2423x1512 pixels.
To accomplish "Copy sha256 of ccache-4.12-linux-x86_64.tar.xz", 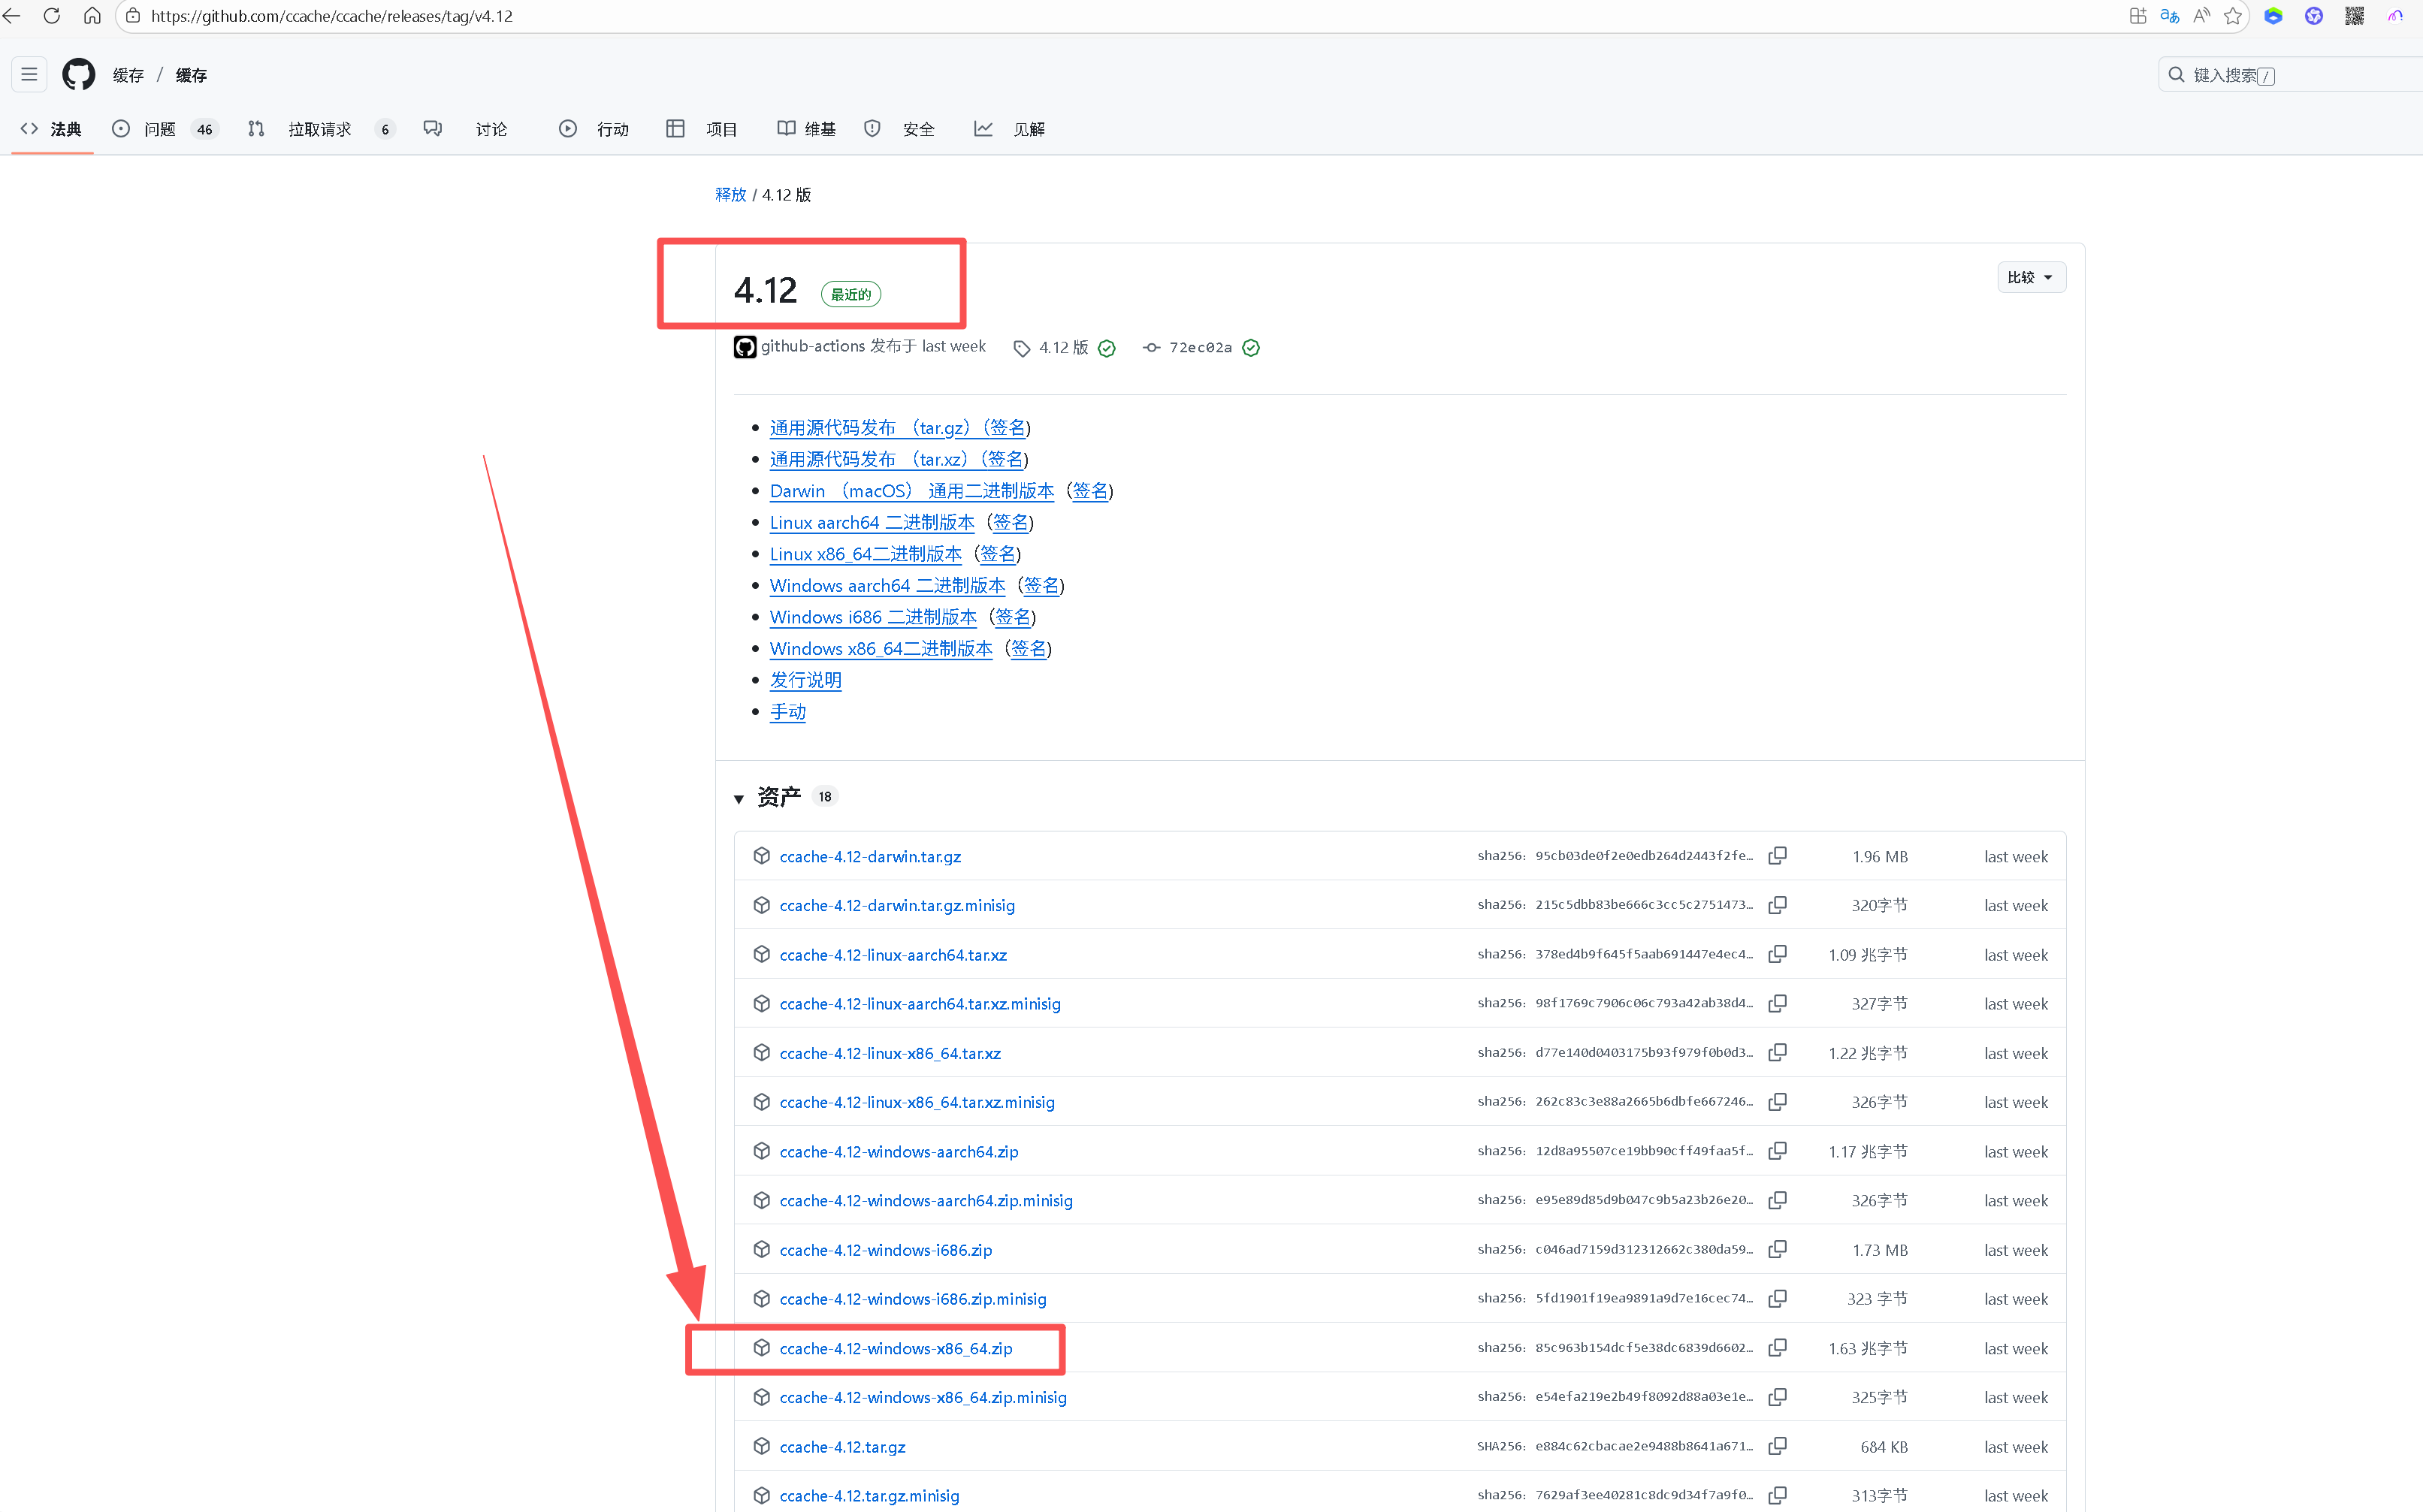I will click(x=1777, y=1053).
